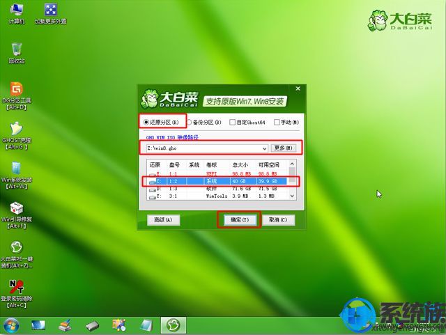Click the hard disk icon in the taskbar
This screenshot has height=335, width=446.
(92, 326)
